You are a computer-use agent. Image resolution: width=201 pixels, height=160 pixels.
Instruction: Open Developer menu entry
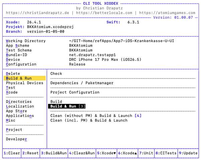click(16, 139)
